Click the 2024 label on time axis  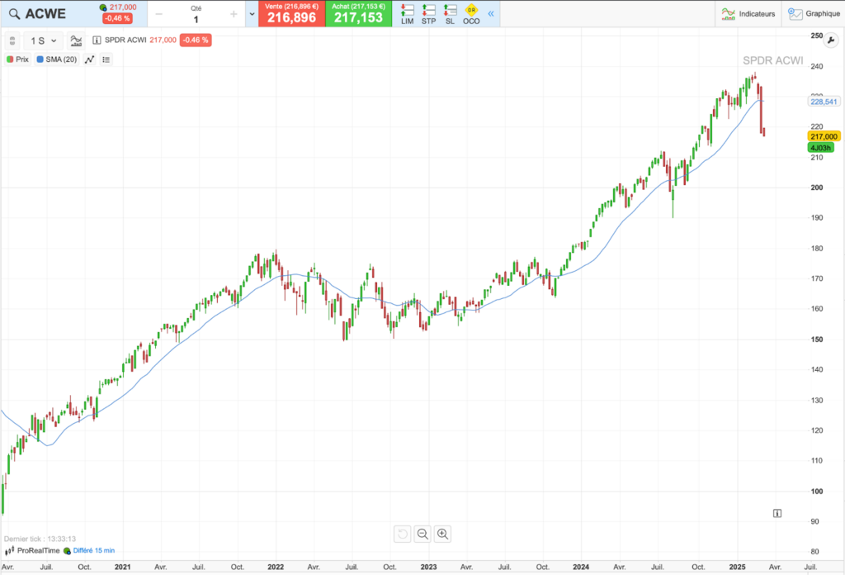tap(581, 567)
